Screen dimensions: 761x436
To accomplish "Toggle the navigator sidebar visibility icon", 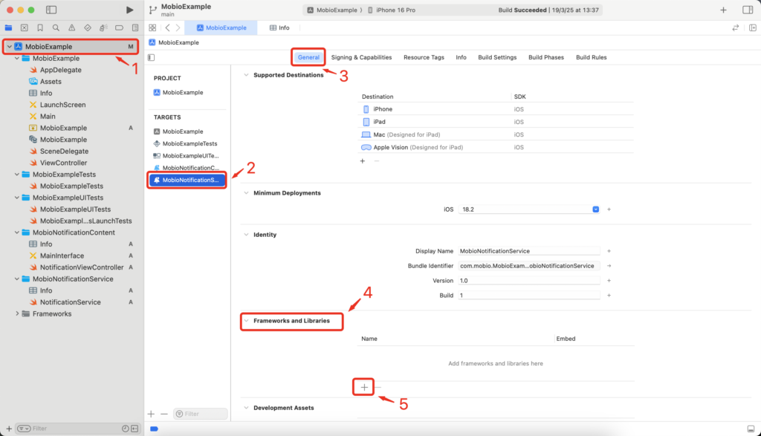I will (51, 10).
